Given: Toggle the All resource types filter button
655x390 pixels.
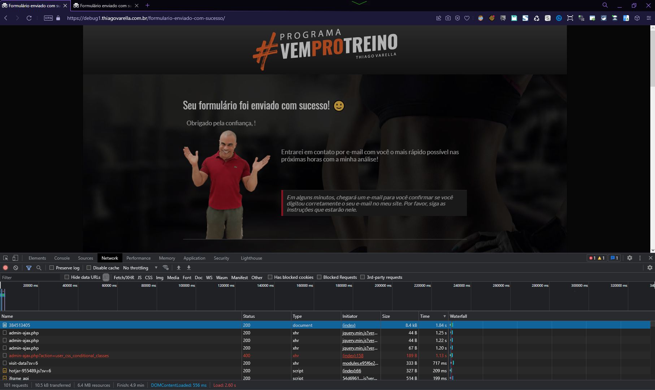Looking at the screenshot, I should (x=106, y=277).
